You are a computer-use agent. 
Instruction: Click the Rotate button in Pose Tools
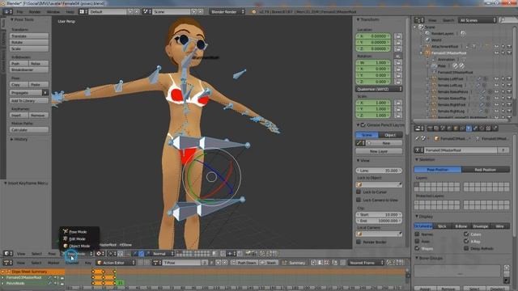(29, 42)
